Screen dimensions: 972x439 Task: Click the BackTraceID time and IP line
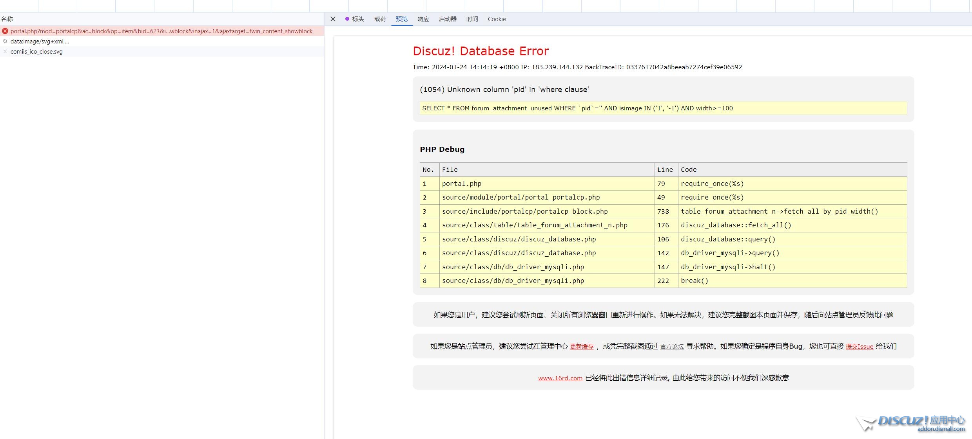[577, 67]
